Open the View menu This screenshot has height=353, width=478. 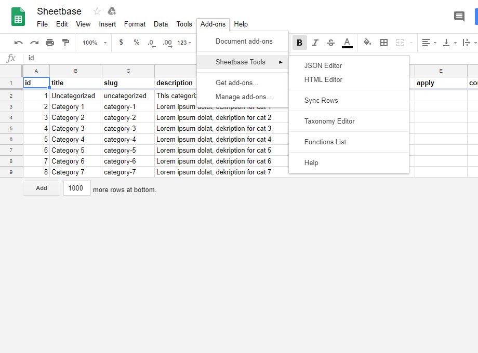click(83, 24)
